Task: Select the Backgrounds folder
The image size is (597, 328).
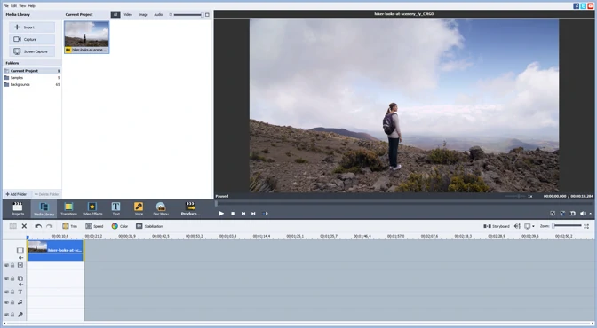Action: pos(32,84)
